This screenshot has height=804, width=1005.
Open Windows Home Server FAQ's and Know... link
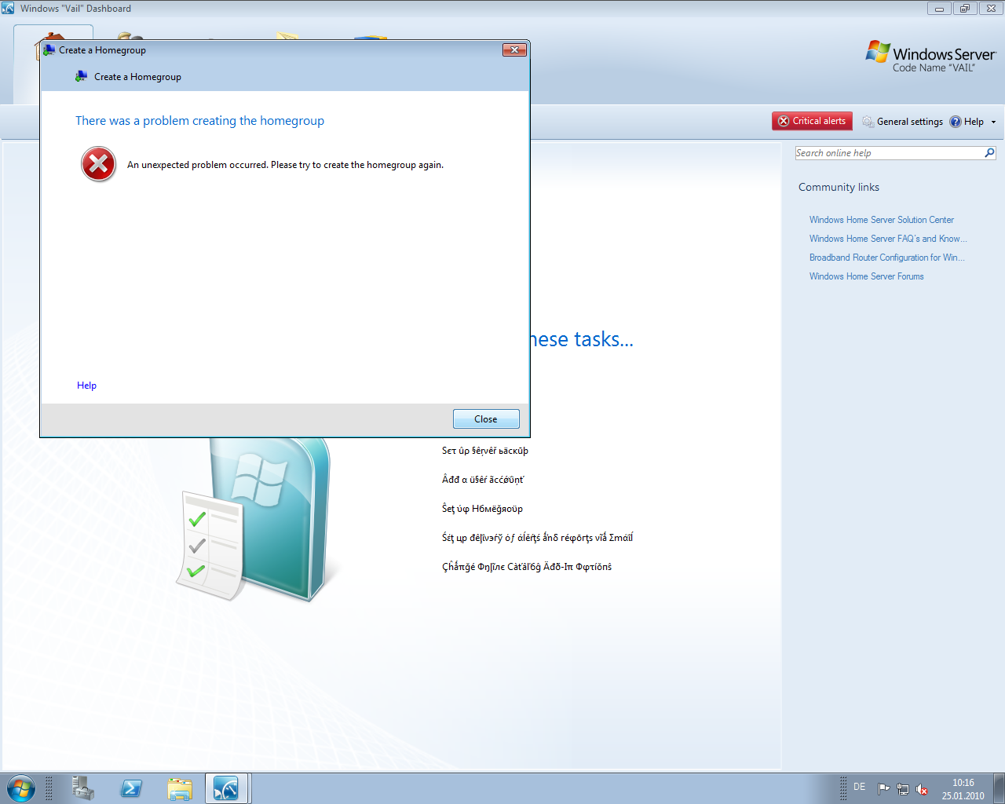pyautogui.click(x=888, y=239)
